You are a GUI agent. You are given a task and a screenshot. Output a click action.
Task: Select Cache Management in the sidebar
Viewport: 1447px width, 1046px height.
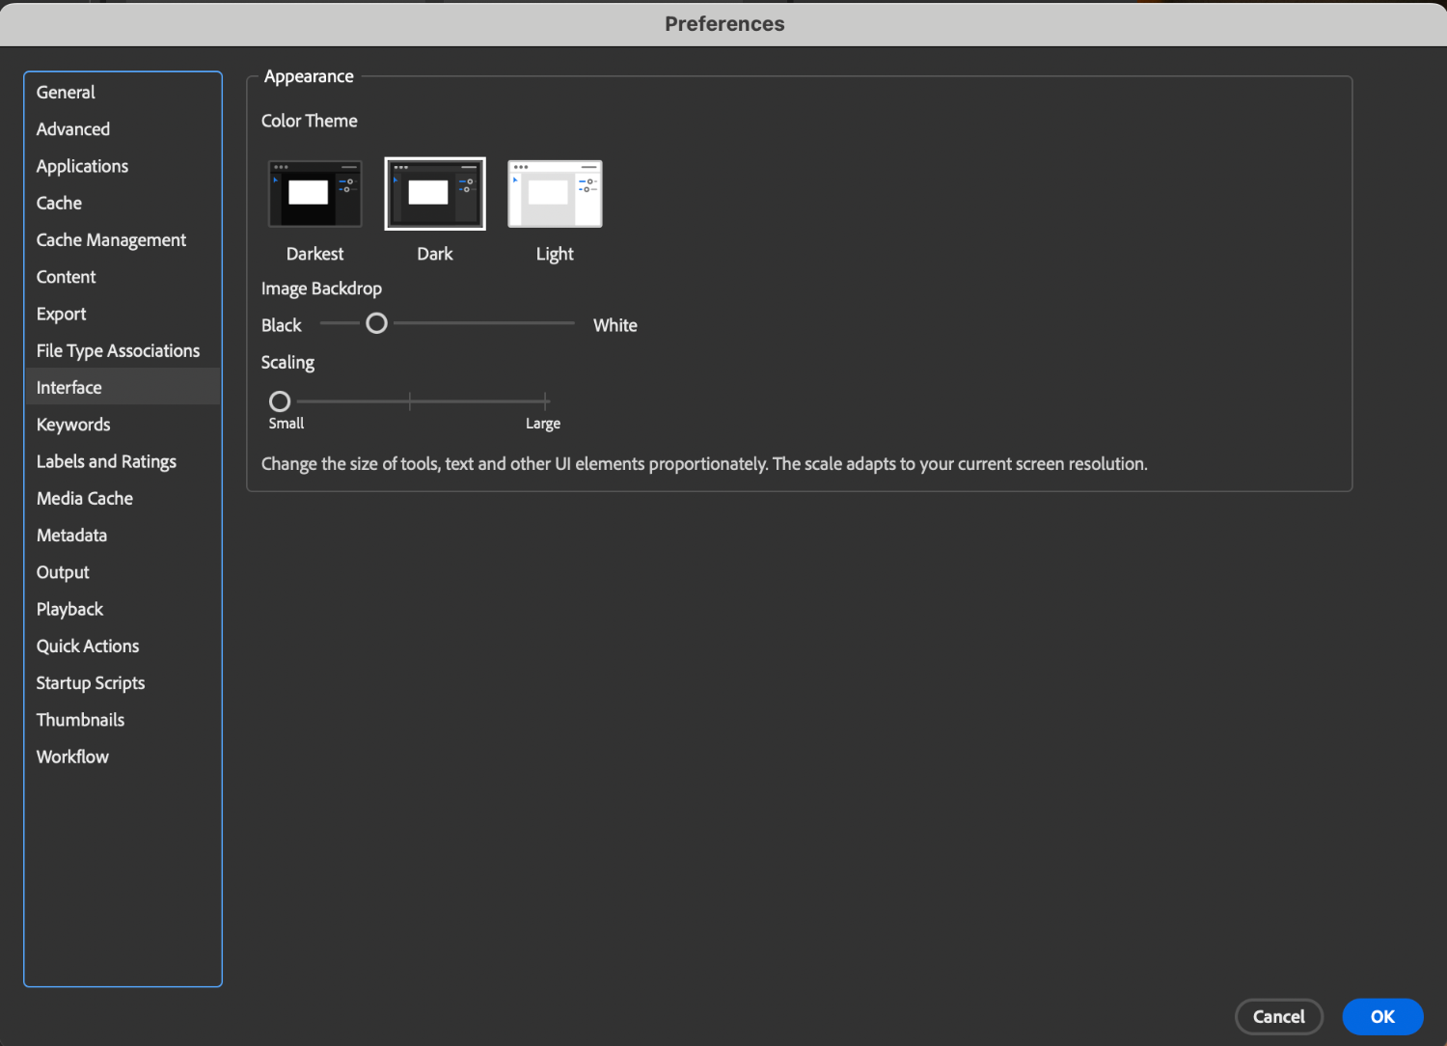(111, 240)
